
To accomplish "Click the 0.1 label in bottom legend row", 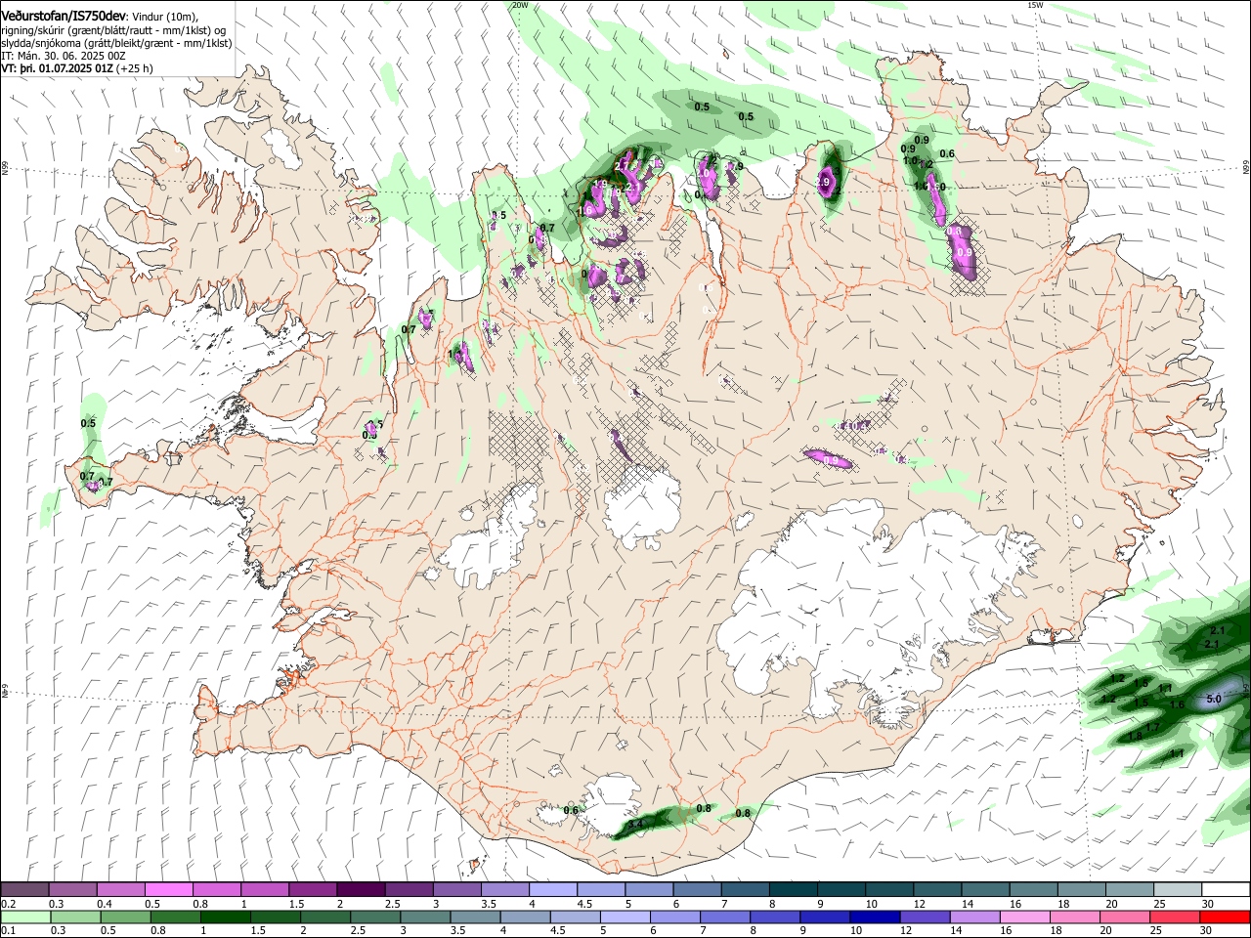I will (x=8, y=930).
